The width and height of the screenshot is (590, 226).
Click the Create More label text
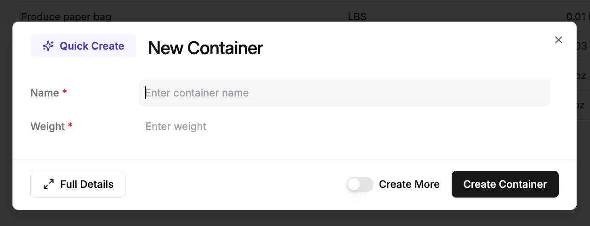coord(409,184)
